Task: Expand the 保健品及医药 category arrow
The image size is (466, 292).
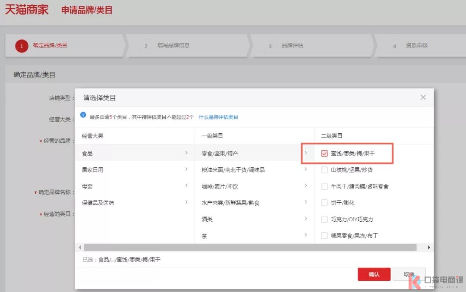Action: 186,202
